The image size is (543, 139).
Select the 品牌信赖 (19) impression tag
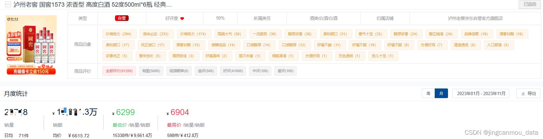pyautogui.click(x=476, y=34)
